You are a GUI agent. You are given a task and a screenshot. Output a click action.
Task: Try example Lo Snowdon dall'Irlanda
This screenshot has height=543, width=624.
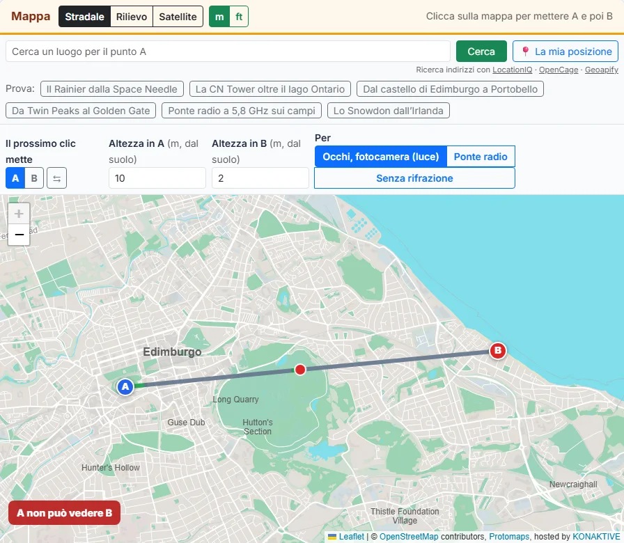coord(389,111)
